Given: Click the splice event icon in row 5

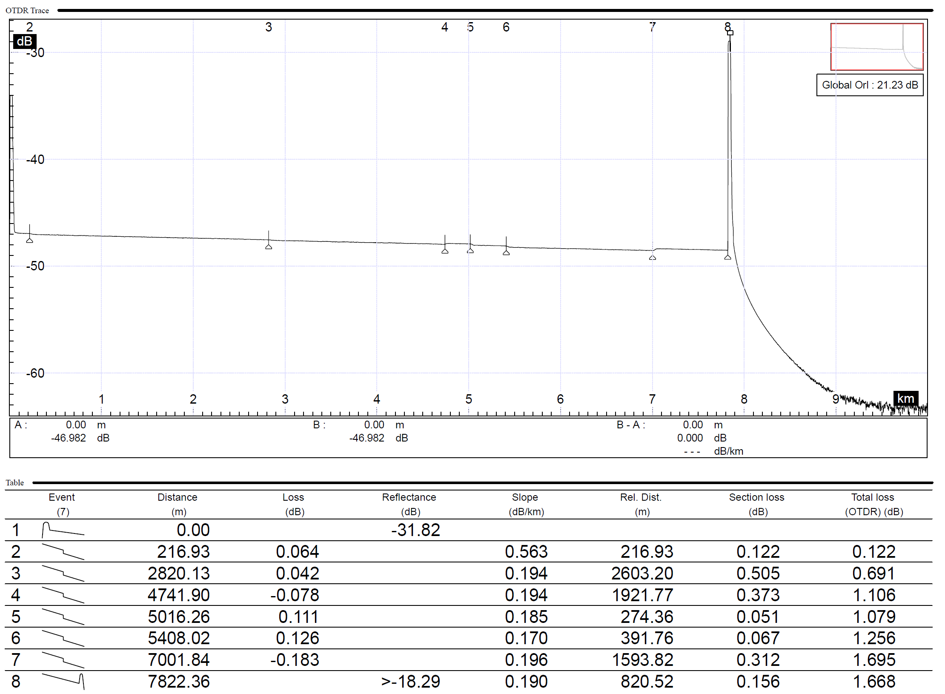Looking at the screenshot, I should [63, 617].
